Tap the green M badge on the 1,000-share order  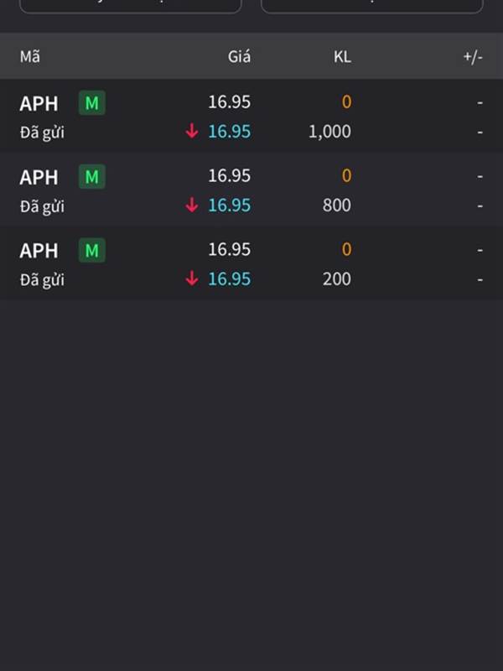pos(92,102)
